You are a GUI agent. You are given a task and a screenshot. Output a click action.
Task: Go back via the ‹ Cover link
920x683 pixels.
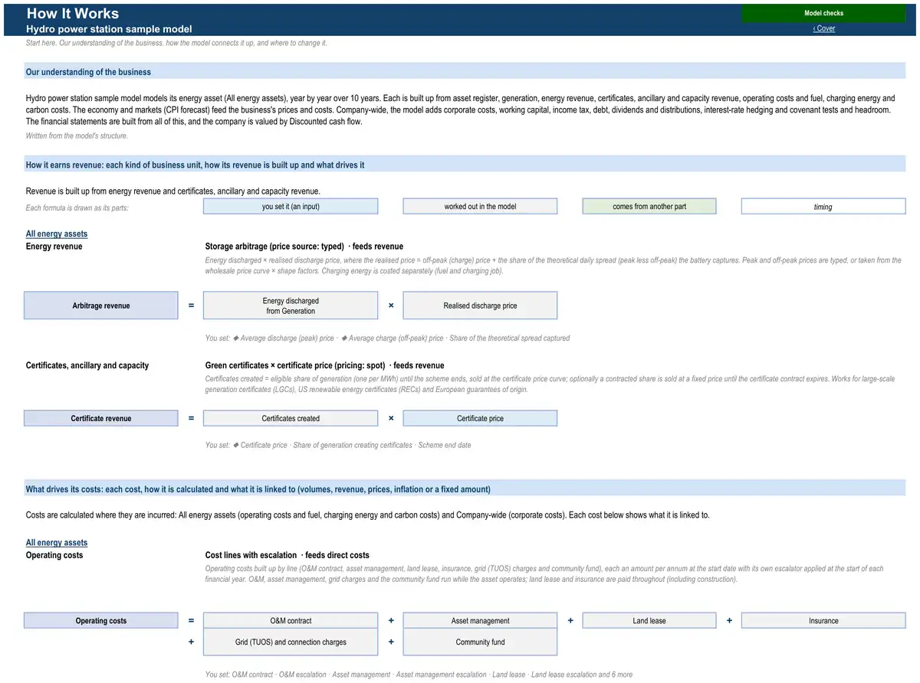tap(824, 28)
